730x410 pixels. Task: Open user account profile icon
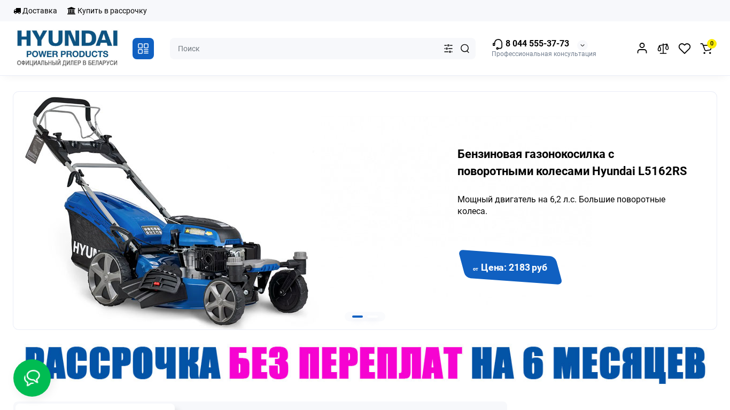click(x=642, y=48)
